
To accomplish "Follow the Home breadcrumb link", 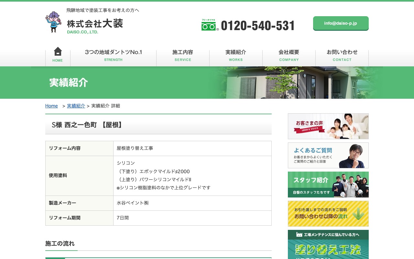I will 51,106.
